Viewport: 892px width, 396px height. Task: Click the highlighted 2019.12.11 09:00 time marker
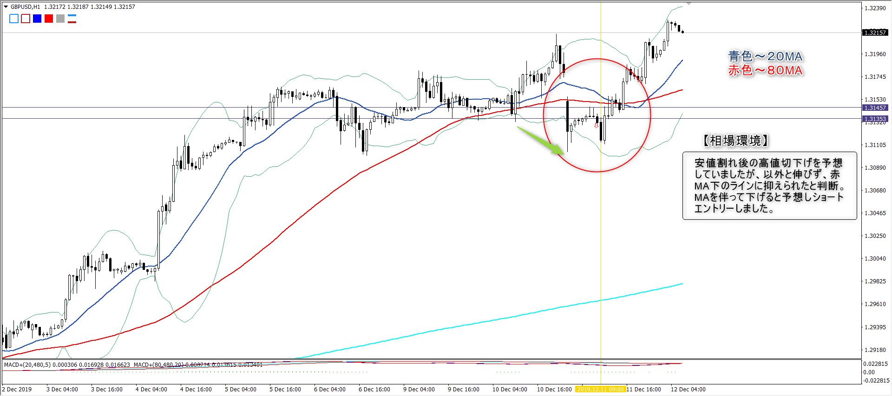(600, 390)
